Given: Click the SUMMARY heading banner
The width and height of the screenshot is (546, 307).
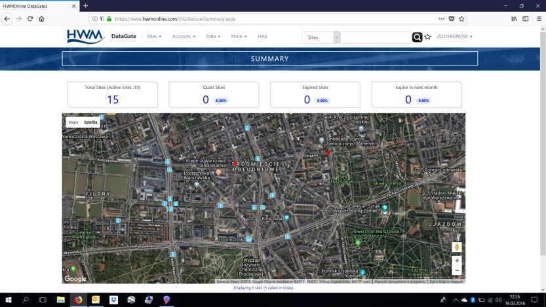Looking at the screenshot, I should pyautogui.click(x=270, y=59).
